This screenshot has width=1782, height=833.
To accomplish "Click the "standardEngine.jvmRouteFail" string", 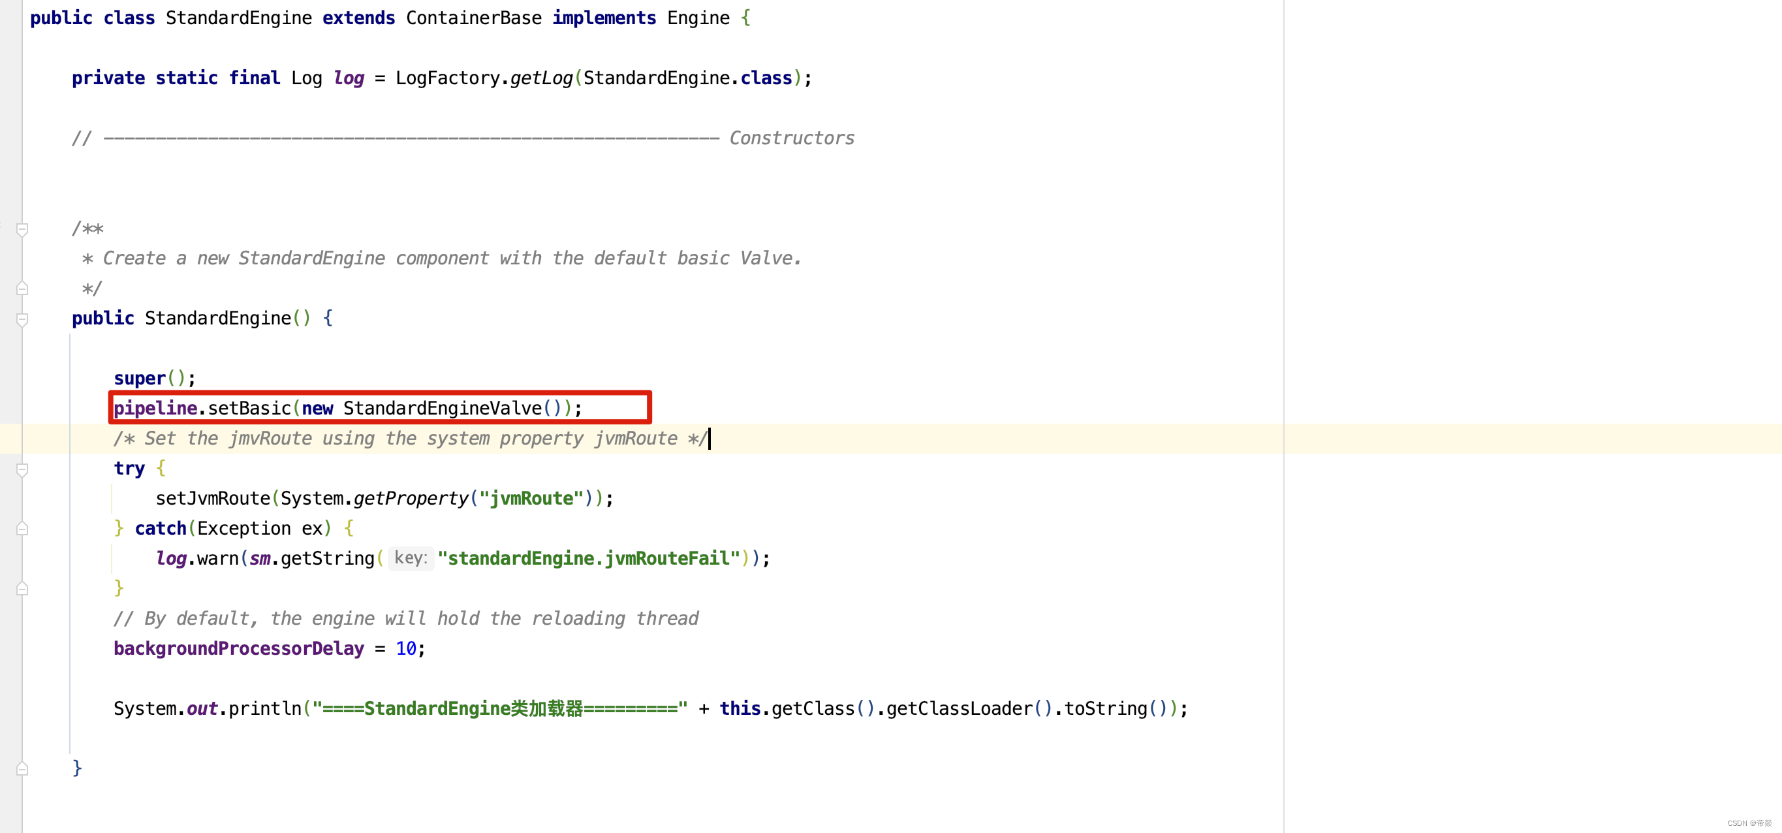I will coord(589,558).
